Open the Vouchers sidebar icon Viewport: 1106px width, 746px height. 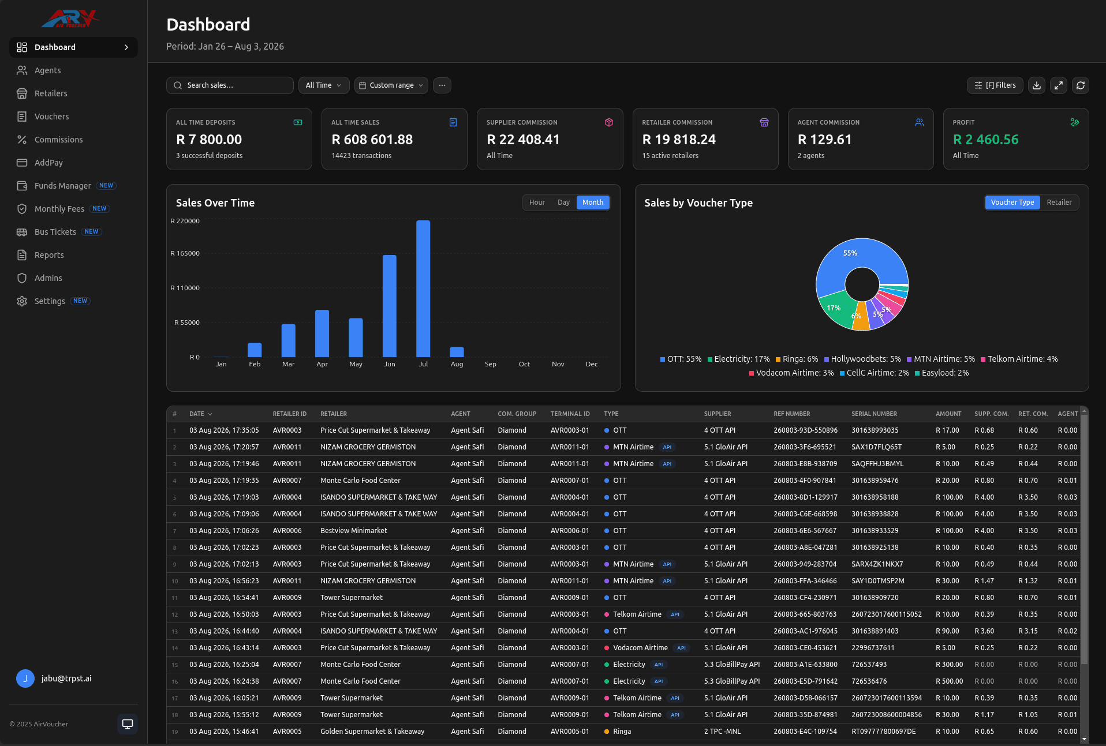point(22,117)
